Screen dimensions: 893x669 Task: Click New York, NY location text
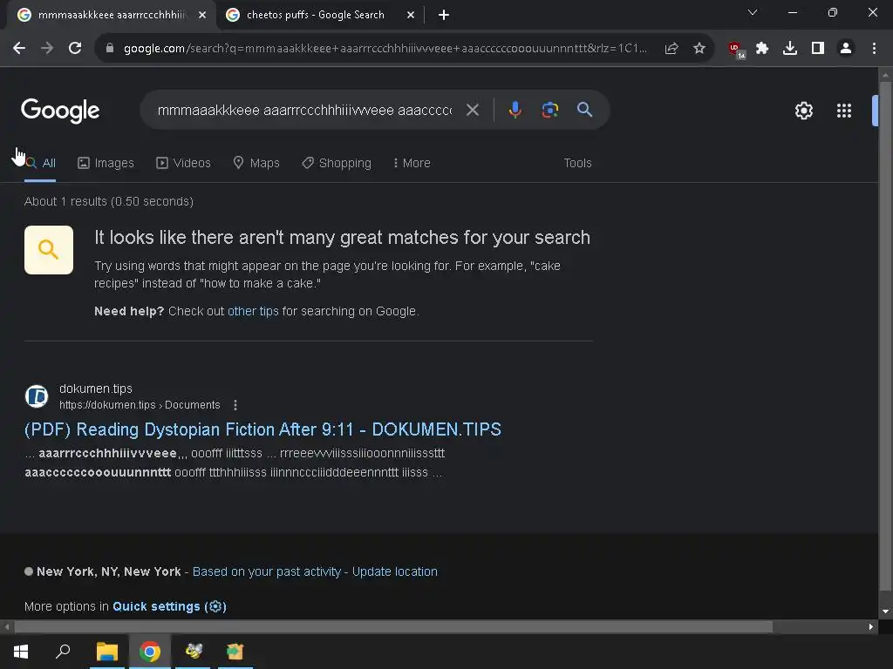click(x=109, y=571)
